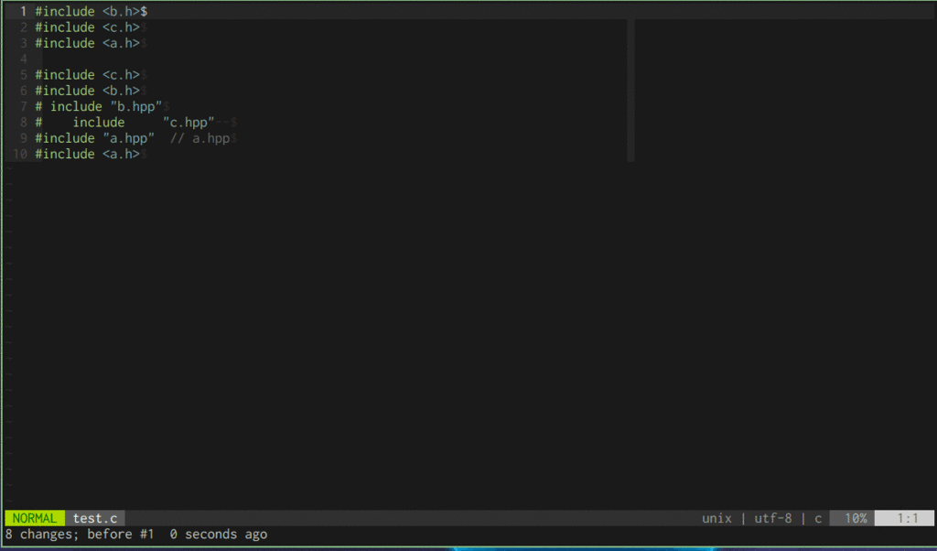
Task: Click the "// a.hpp" comment on line 9
Action: click(202, 137)
